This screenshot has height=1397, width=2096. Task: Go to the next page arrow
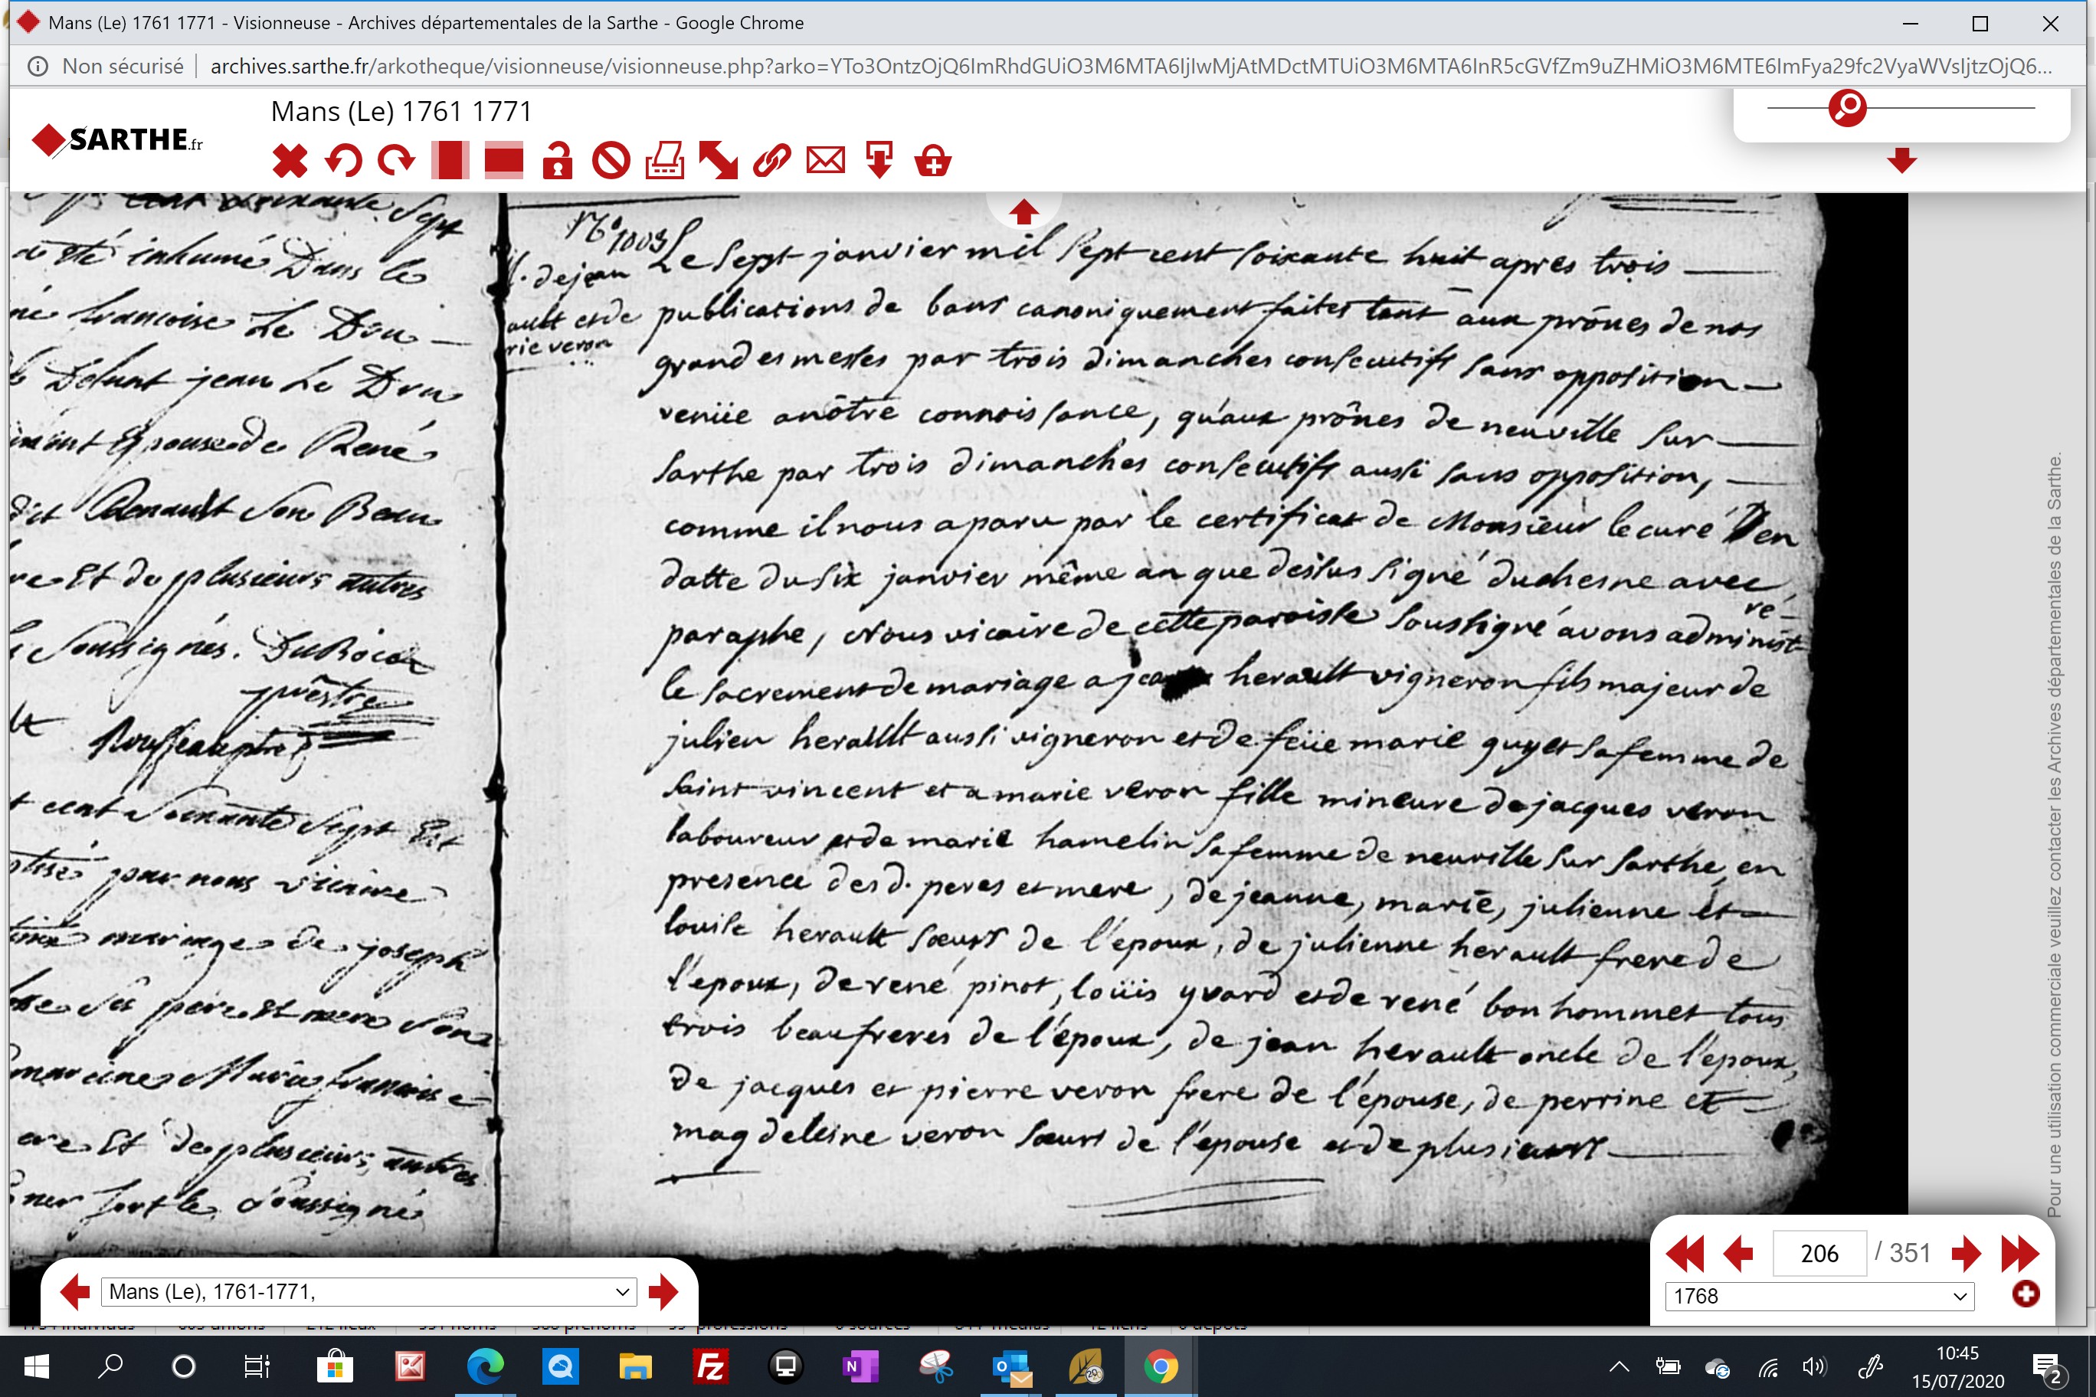[1966, 1254]
